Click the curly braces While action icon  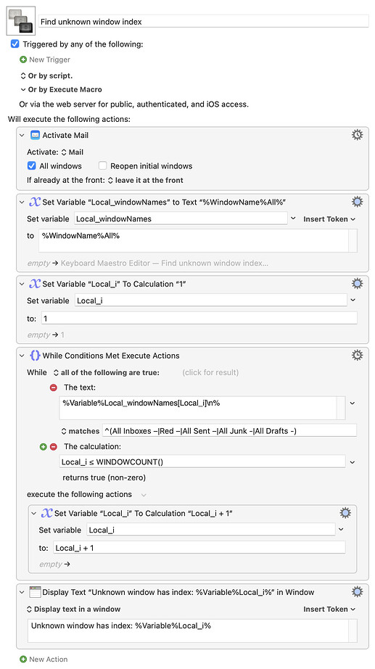35,356
